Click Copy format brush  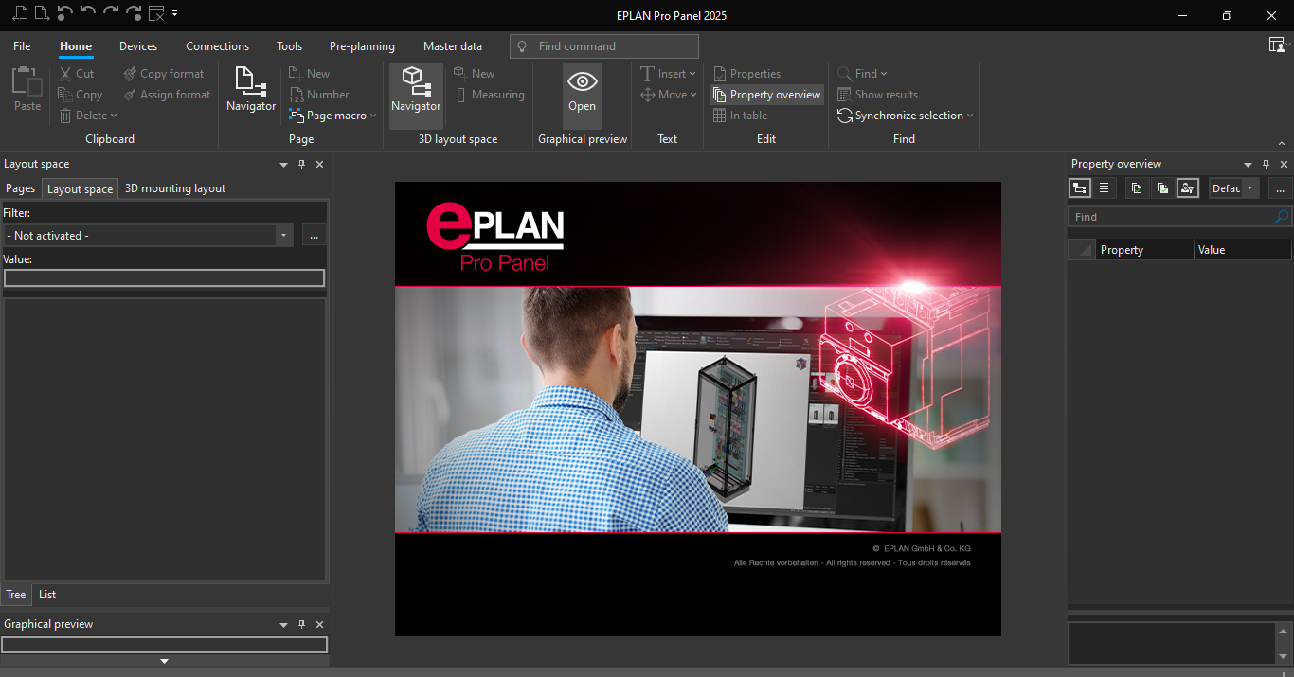(164, 73)
